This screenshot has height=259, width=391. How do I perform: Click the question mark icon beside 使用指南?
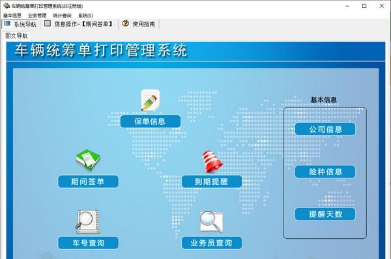point(125,23)
